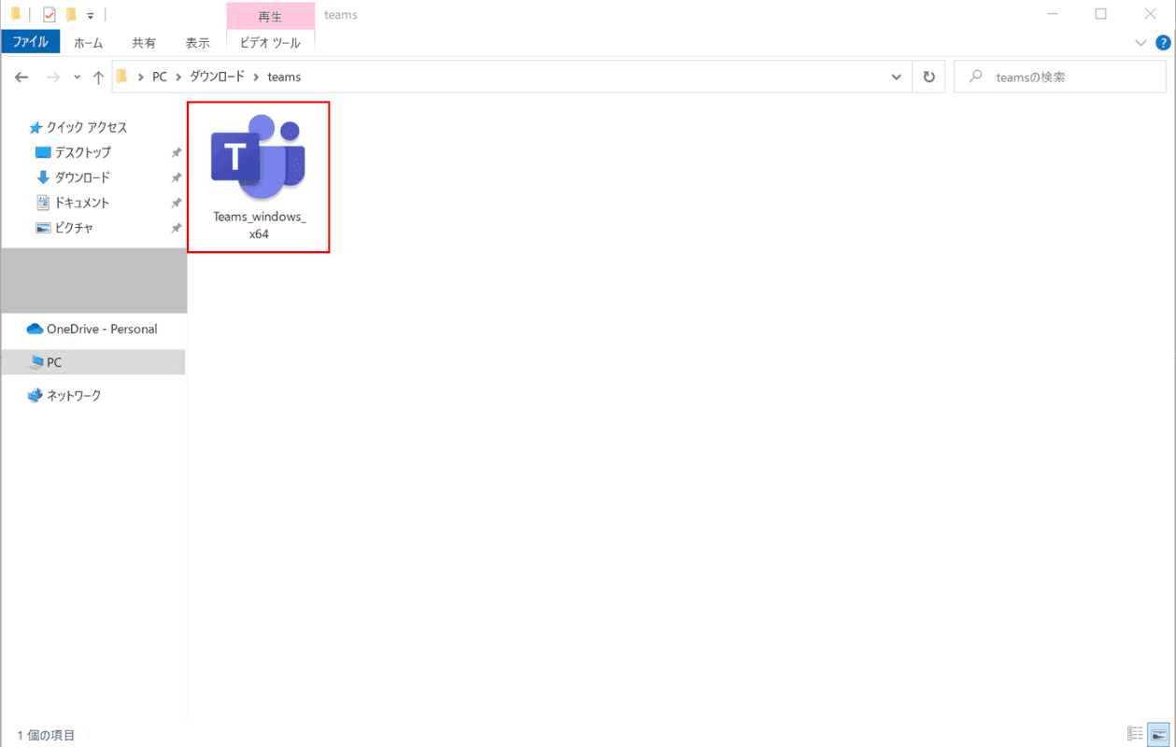The height and width of the screenshot is (747, 1176).
Task: Open the ビデオ ツール tab
Action: click(x=270, y=43)
